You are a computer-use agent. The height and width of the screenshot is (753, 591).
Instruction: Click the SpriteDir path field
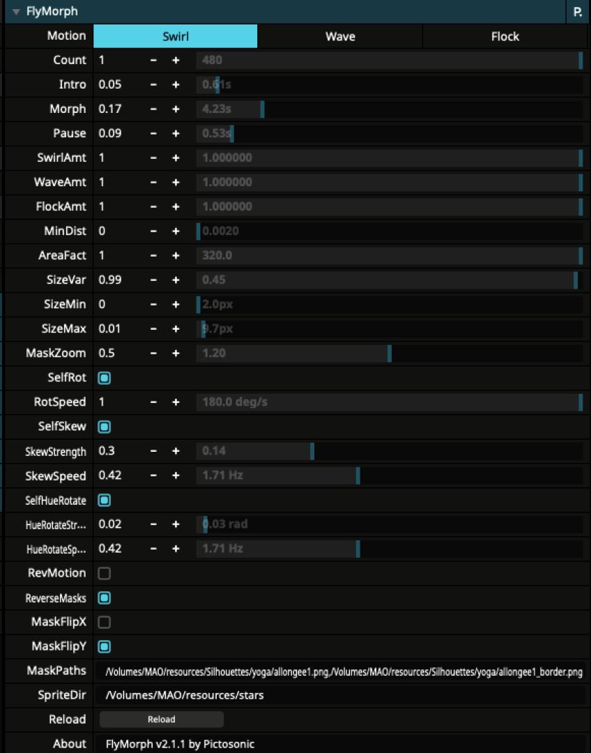click(x=341, y=695)
